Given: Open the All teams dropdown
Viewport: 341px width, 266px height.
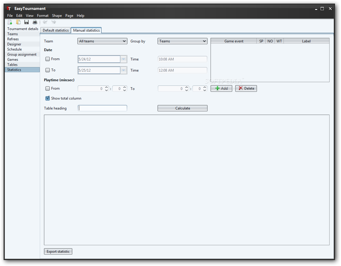Looking at the screenshot, I should click(102, 41).
